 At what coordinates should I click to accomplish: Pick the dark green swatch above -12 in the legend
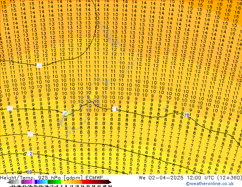(49, 182)
